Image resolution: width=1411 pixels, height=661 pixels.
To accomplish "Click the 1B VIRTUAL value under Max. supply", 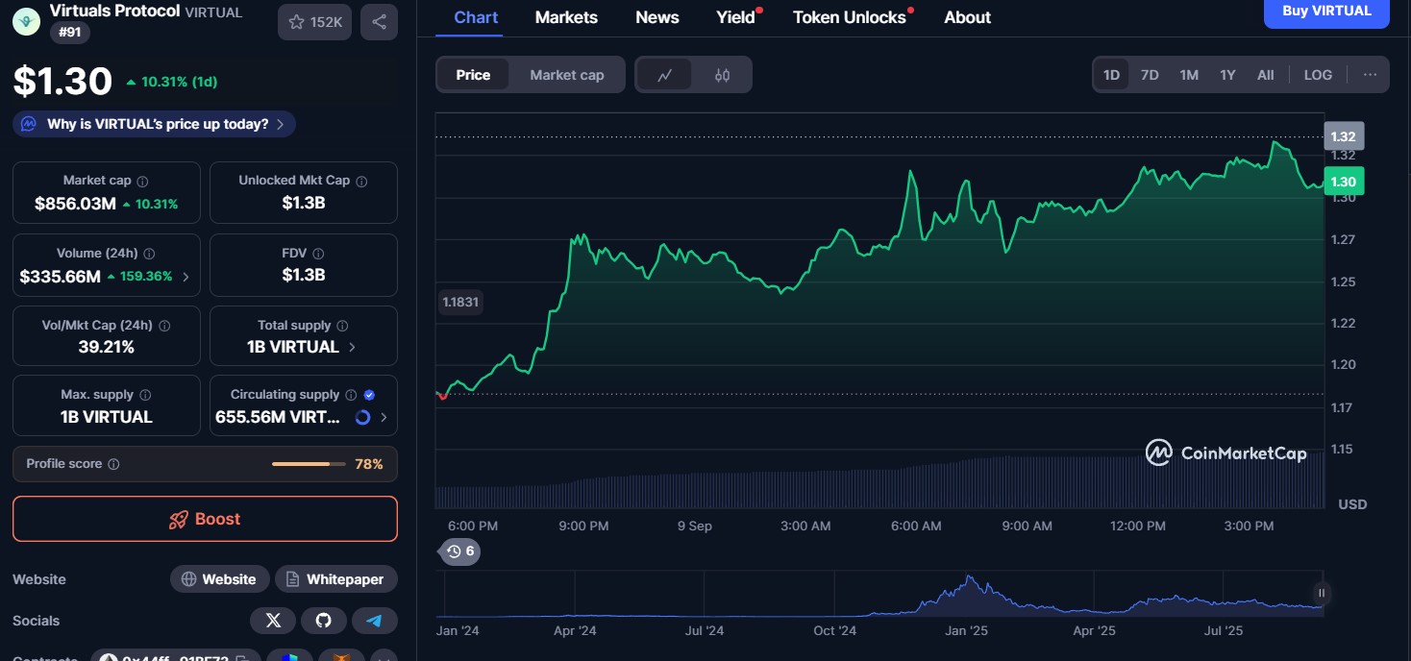I will [x=107, y=417].
